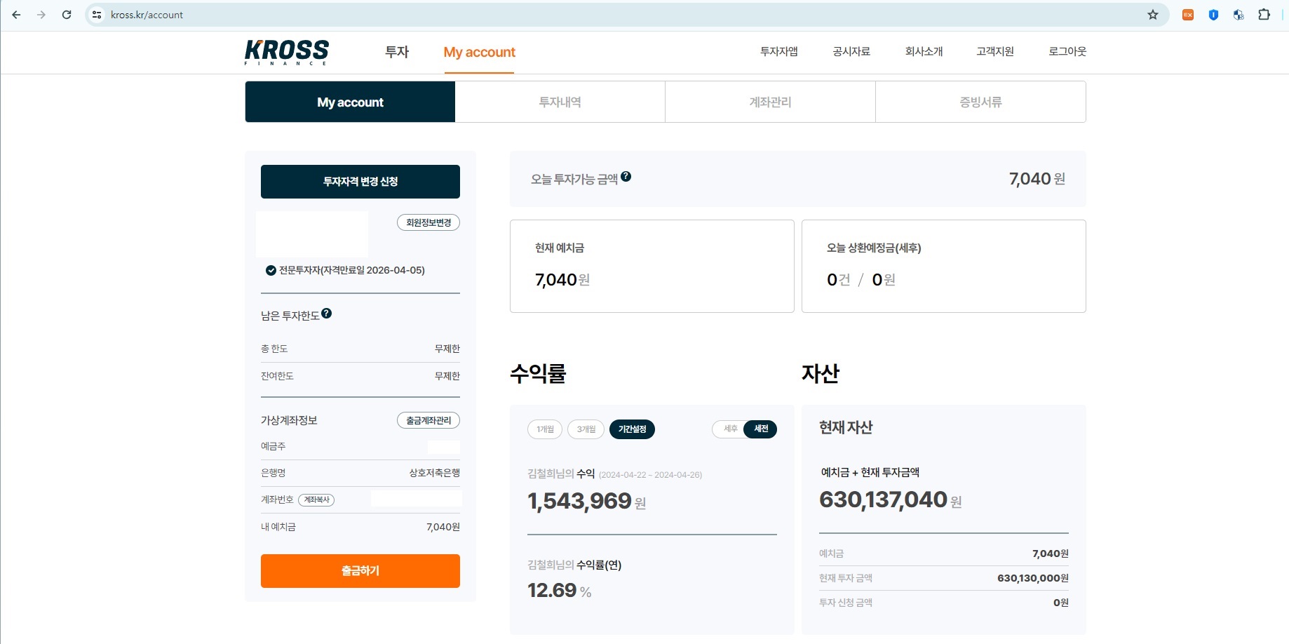This screenshot has height=644, width=1289.
Task: Open 회원정보변경 to edit member info
Action: (428, 222)
